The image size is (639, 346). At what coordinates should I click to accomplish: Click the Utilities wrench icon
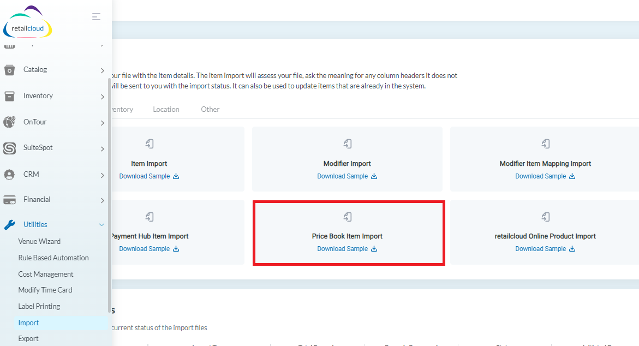tap(9, 224)
